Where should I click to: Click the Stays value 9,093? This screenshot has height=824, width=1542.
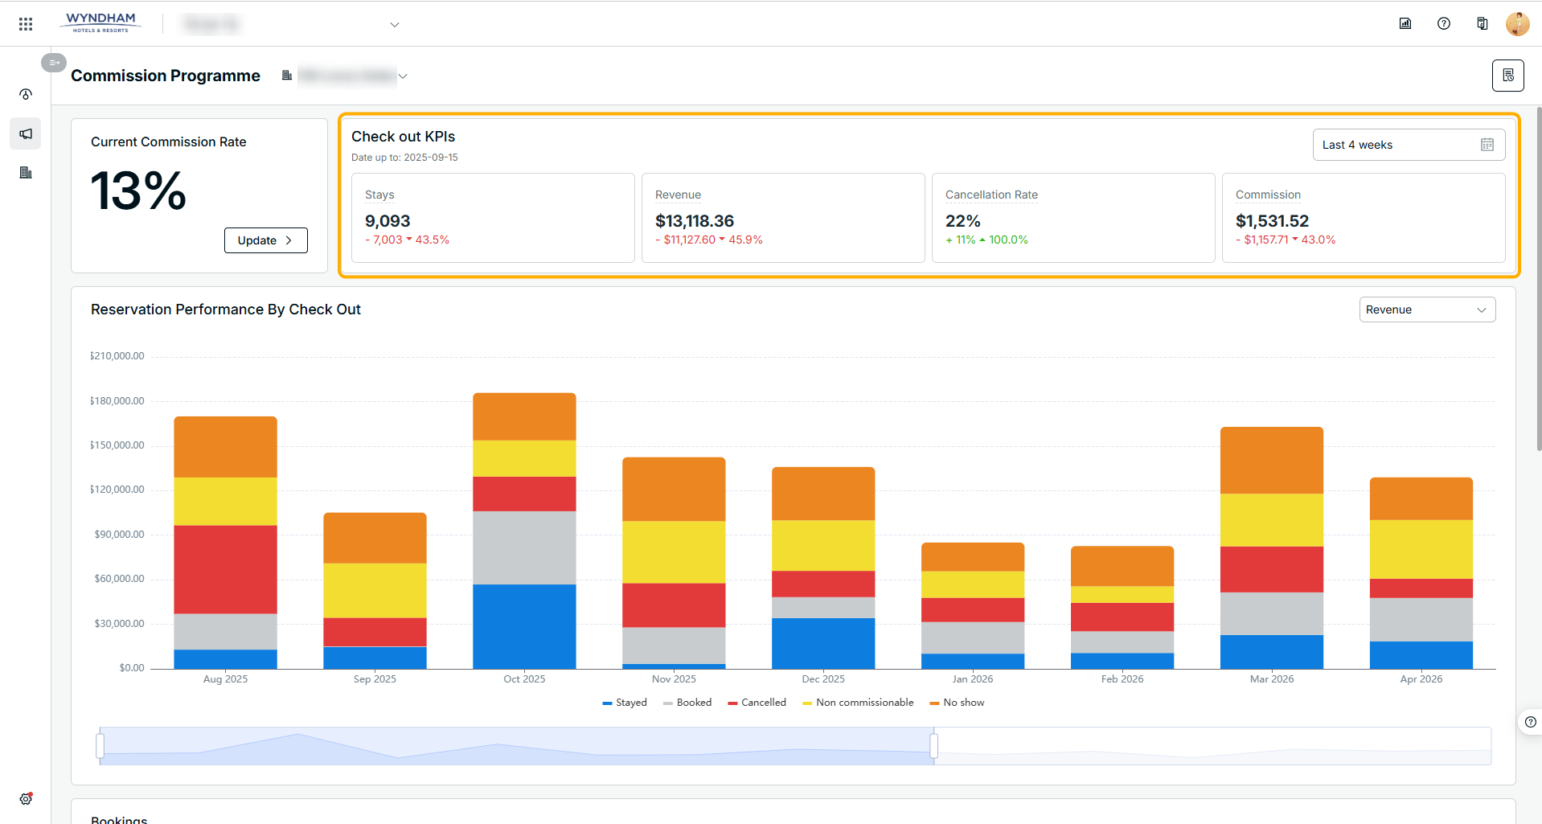(388, 221)
